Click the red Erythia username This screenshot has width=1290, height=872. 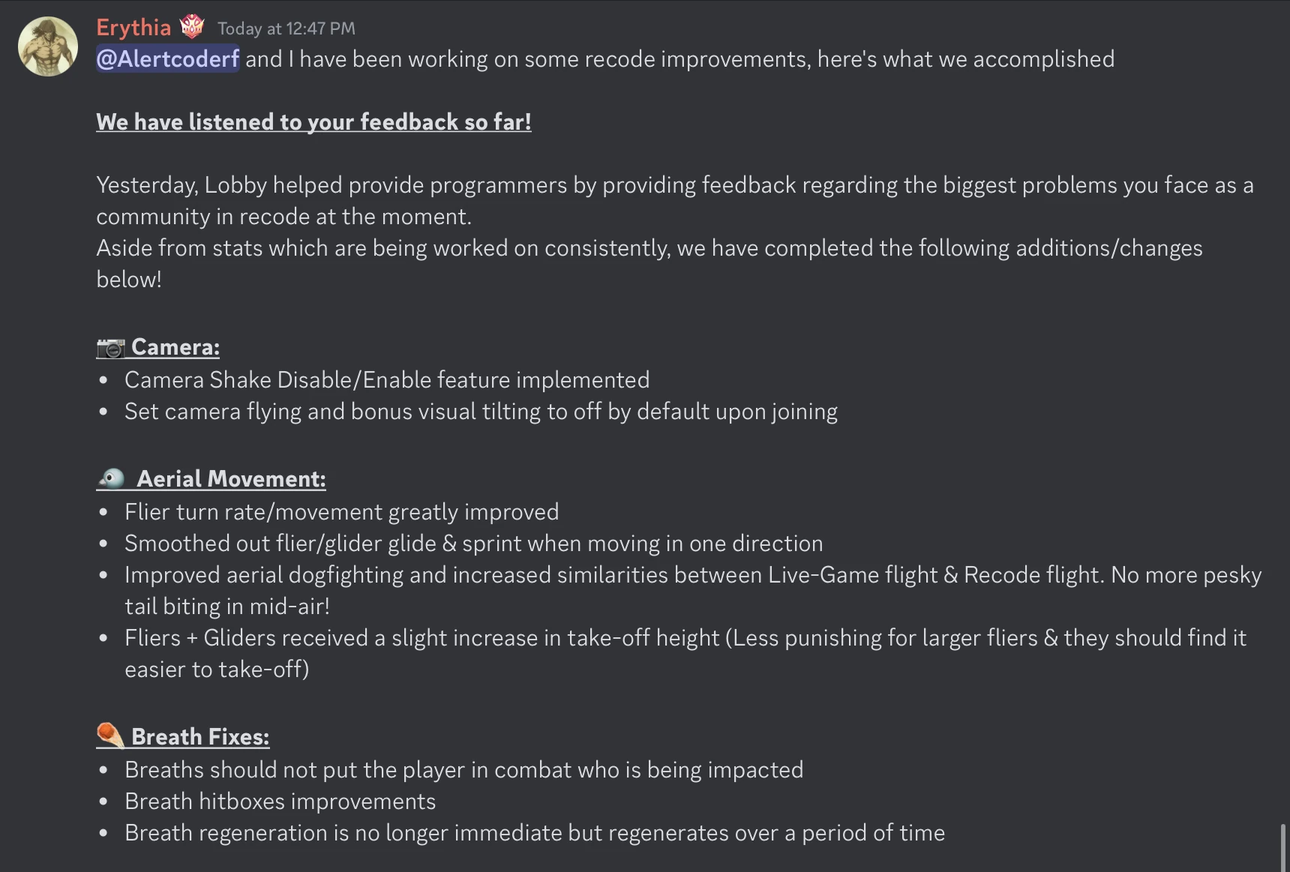(132, 27)
